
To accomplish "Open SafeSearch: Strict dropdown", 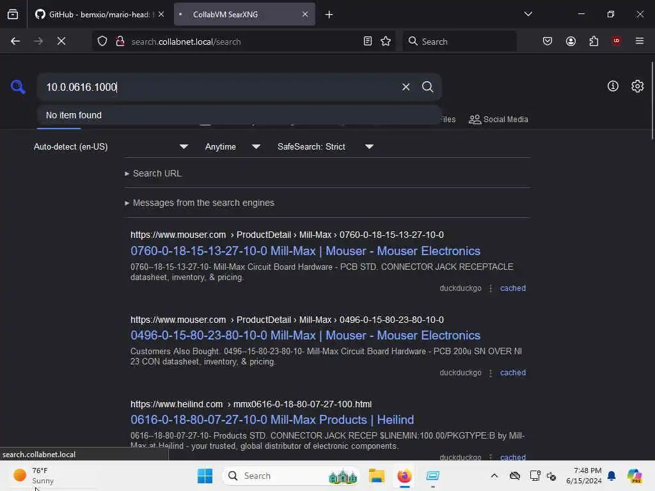I will 325,146.
